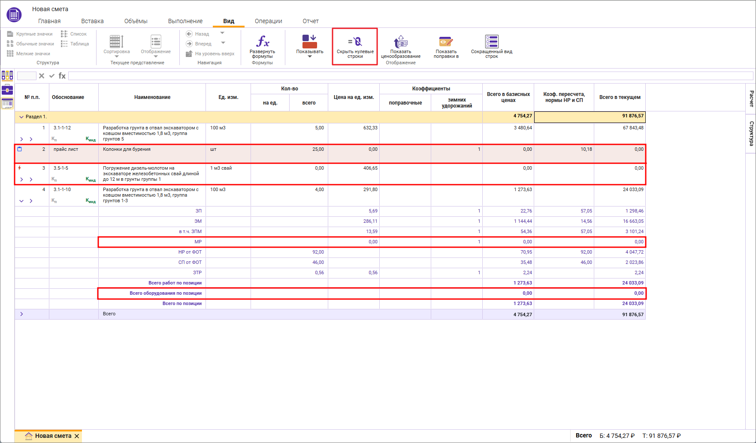Expand position 1 details chevron
Screen dimensions: 756x443
[x=21, y=139]
